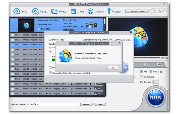Click the title list vertical scrollbar

tap(105, 22)
